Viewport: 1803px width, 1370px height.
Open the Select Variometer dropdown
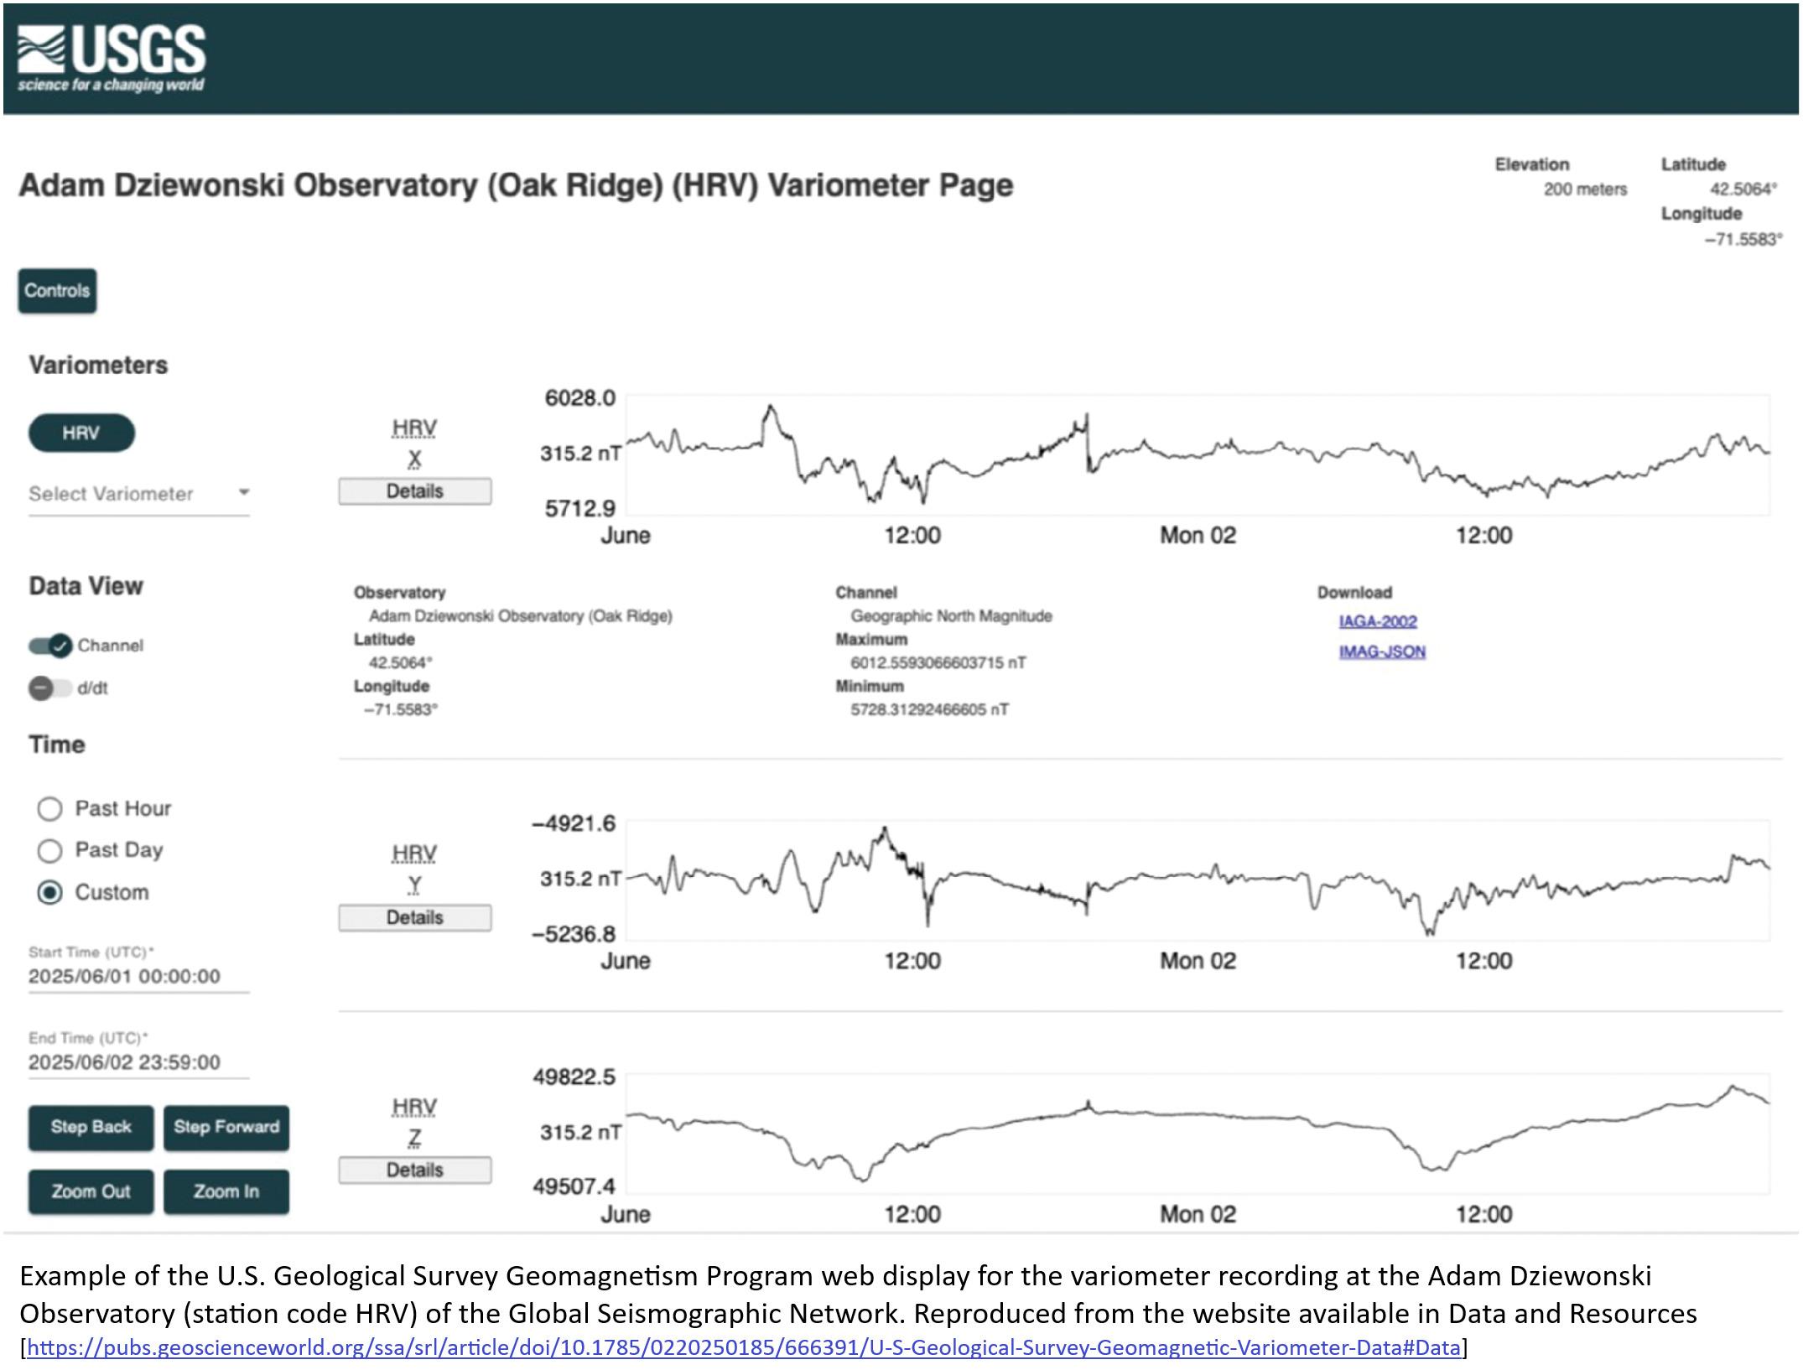click(126, 494)
